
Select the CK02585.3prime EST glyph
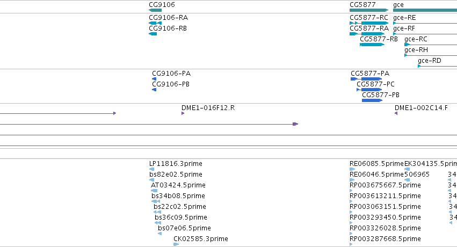click(176, 244)
